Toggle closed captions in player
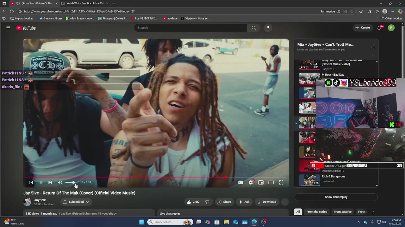This screenshot has width=405, height=227. [x=240, y=183]
